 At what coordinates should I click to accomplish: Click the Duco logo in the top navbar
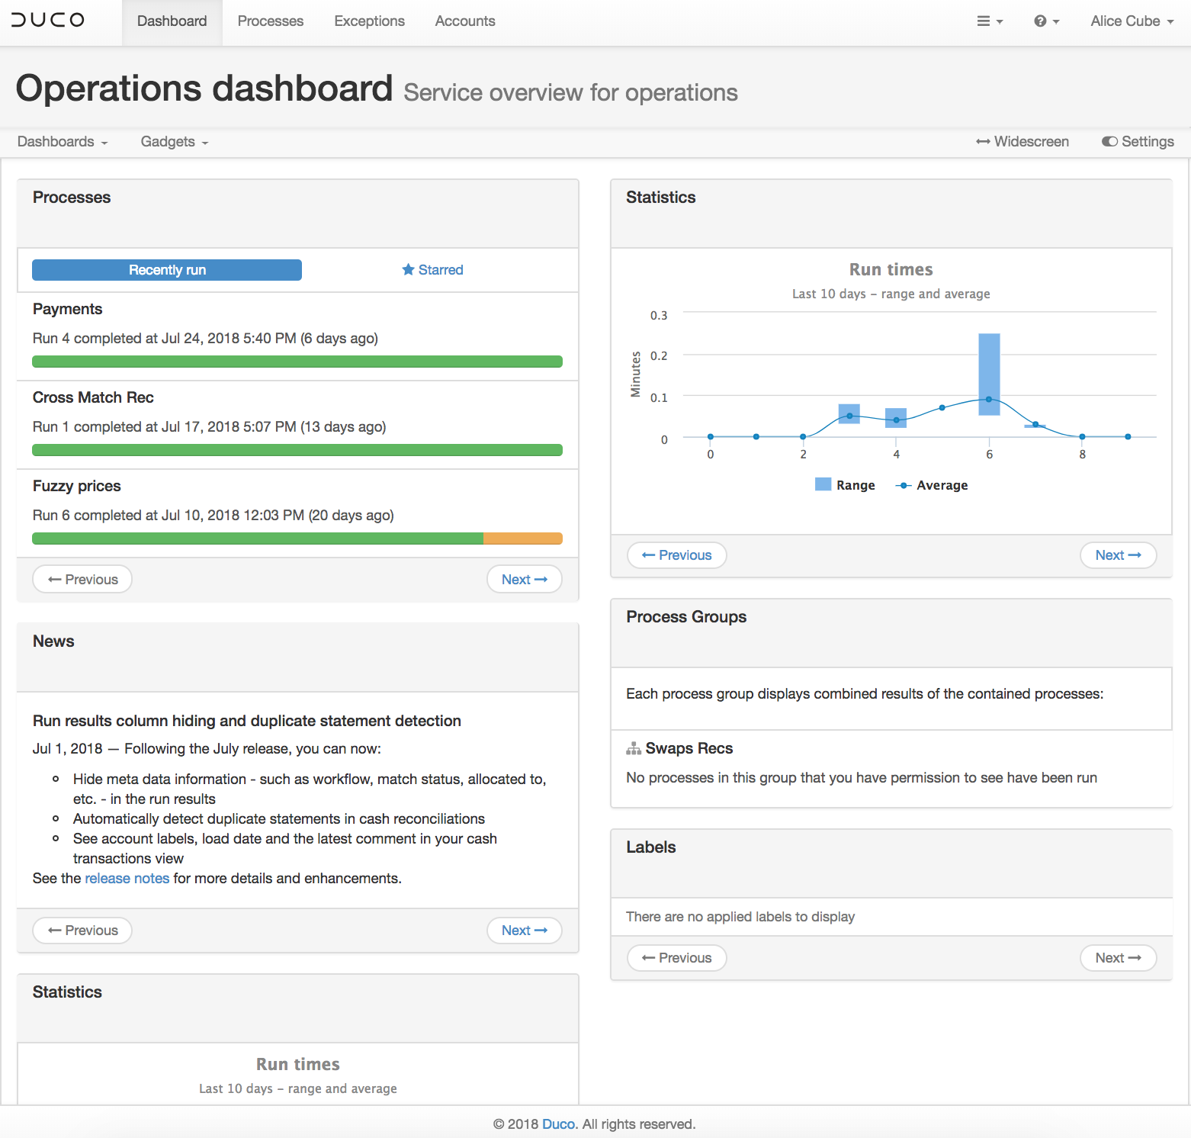tap(47, 21)
